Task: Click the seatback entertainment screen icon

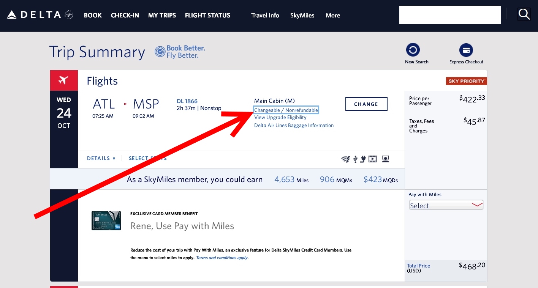Action: (x=385, y=159)
